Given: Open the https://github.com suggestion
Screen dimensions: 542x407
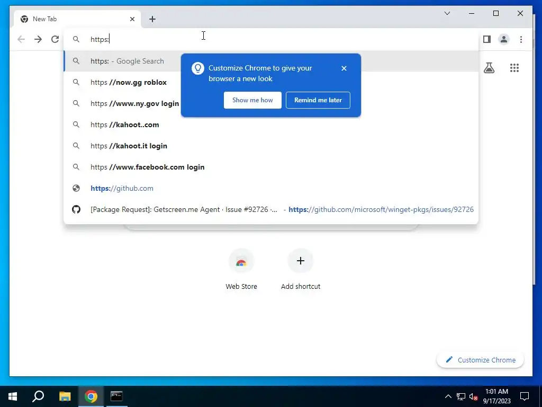Looking at the screenshot, I should click(271, 188).
